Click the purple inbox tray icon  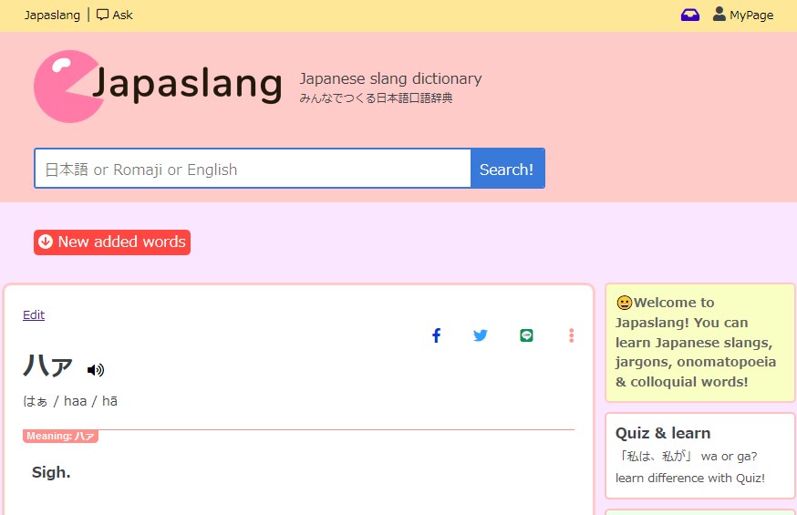click(x=690, y=15)
